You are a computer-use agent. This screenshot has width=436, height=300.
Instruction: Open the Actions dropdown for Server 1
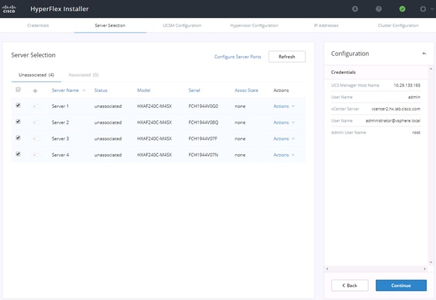tap(284, 106)
